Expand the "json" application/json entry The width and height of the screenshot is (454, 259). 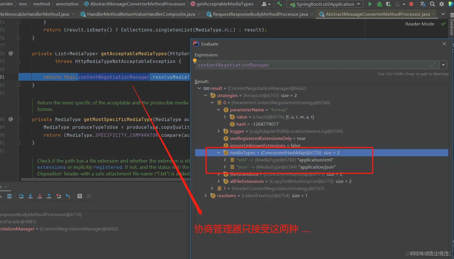click(225, 167)
